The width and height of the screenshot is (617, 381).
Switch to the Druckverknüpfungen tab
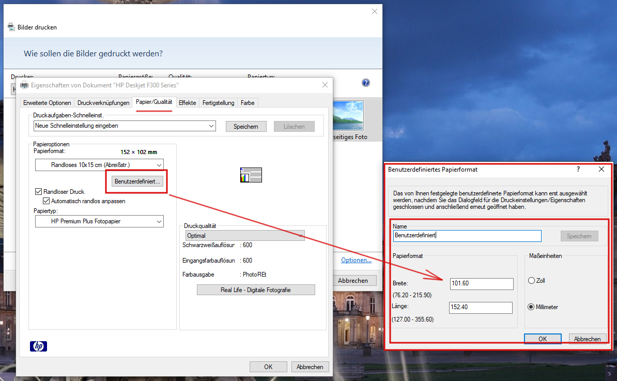tap(103, 103)
